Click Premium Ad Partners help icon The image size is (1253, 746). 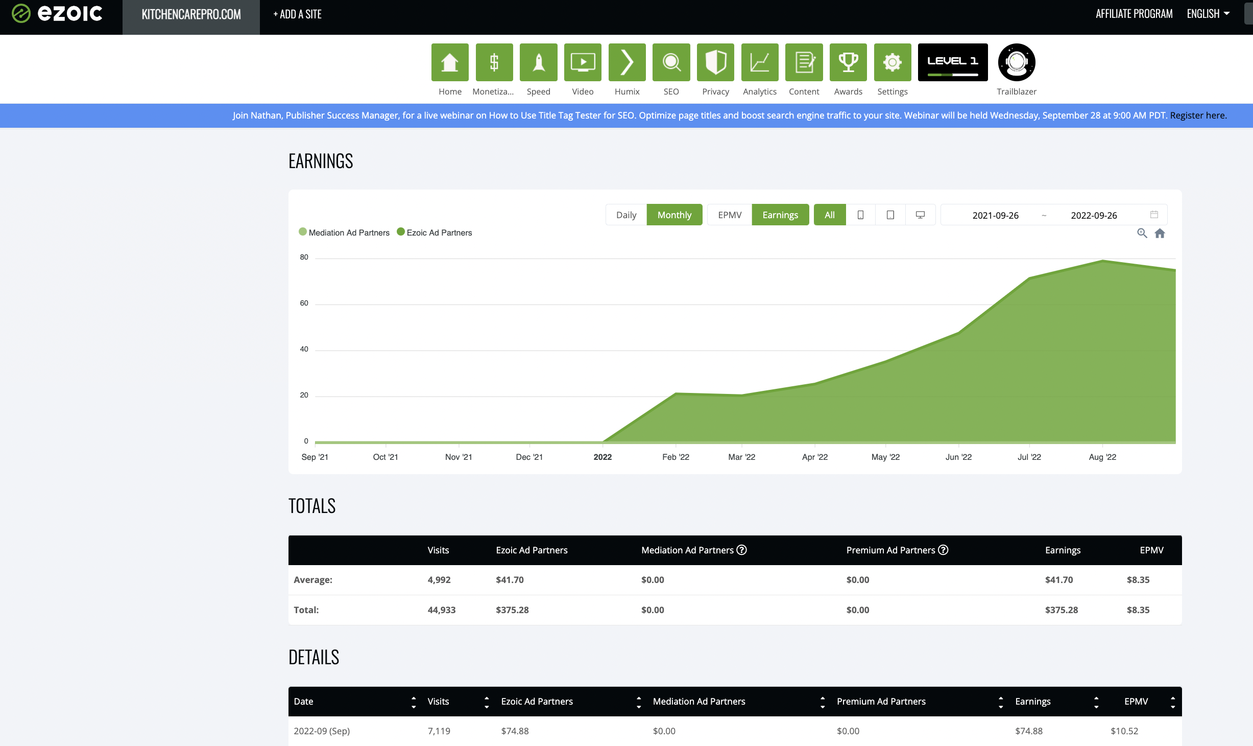944,550
